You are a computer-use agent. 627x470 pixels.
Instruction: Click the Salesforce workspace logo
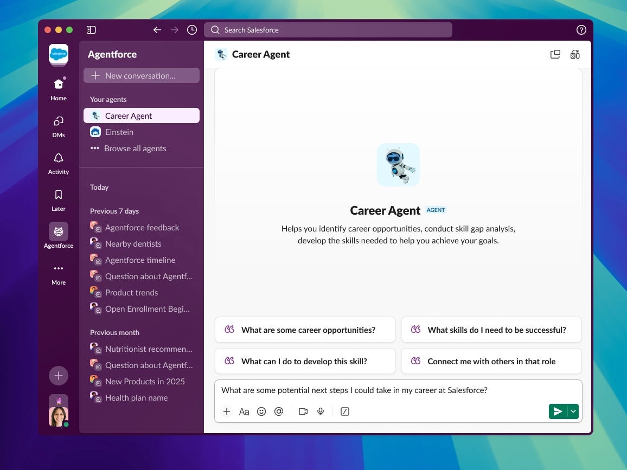point(59,54)
